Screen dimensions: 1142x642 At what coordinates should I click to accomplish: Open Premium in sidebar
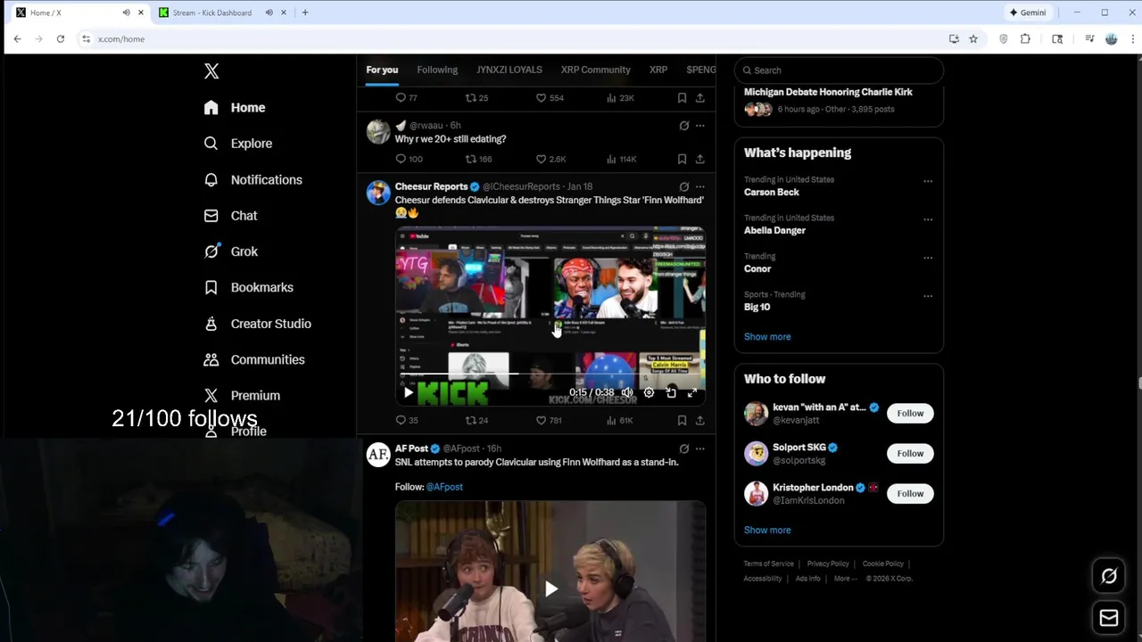(x=242, y=395)
